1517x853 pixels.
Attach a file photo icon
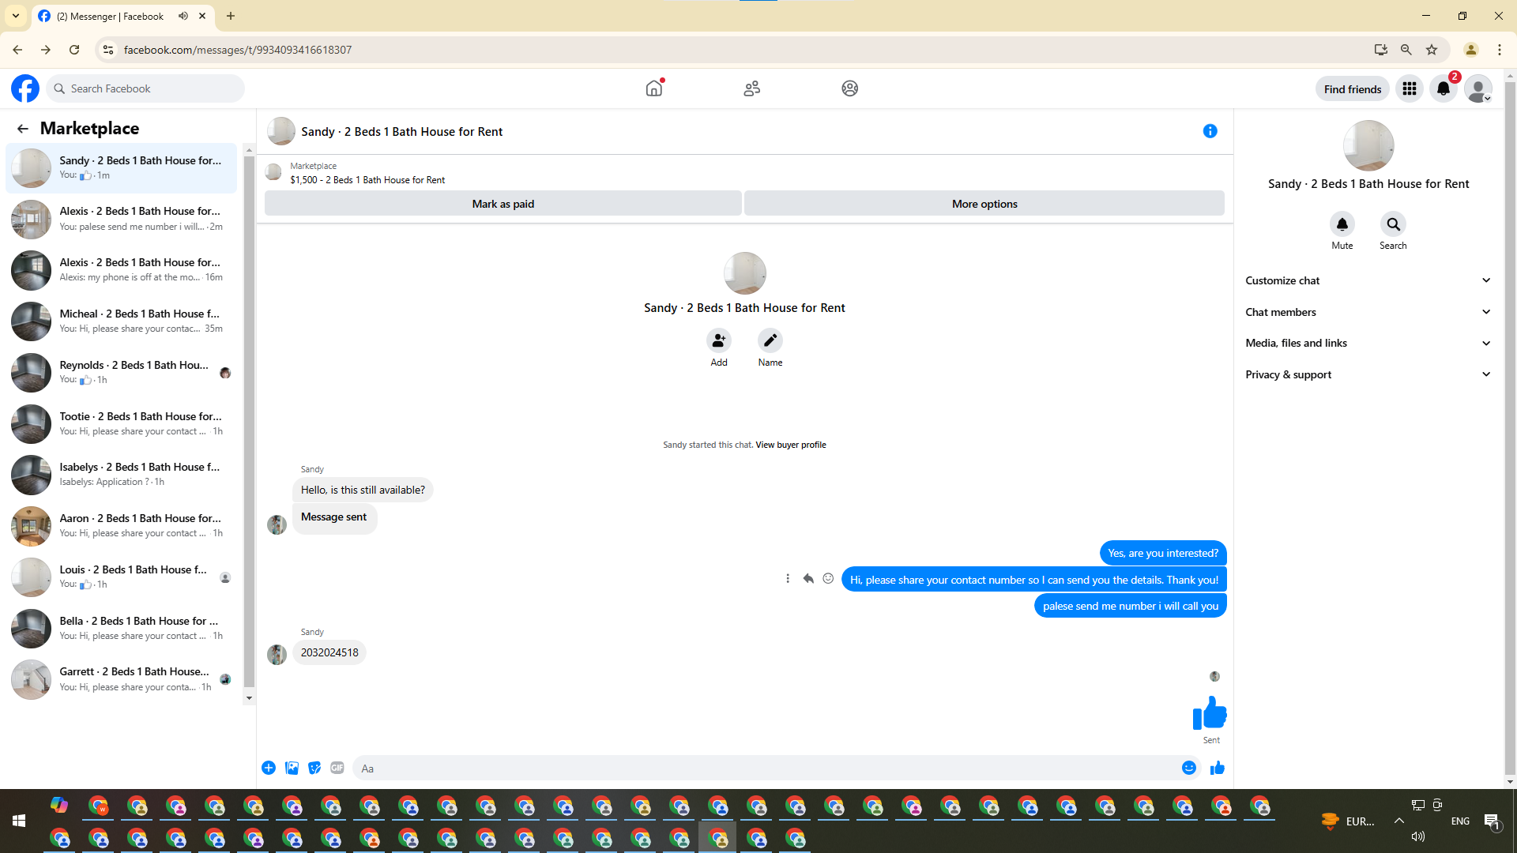point(292,768)
